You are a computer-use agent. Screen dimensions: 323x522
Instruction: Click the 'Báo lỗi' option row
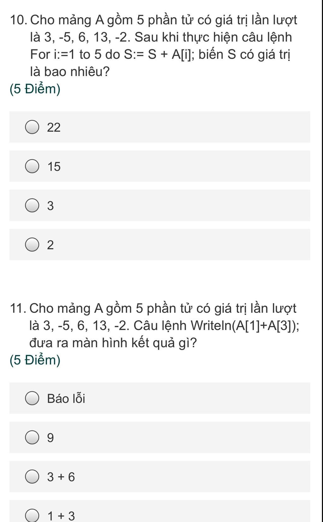tap(160, 398)
